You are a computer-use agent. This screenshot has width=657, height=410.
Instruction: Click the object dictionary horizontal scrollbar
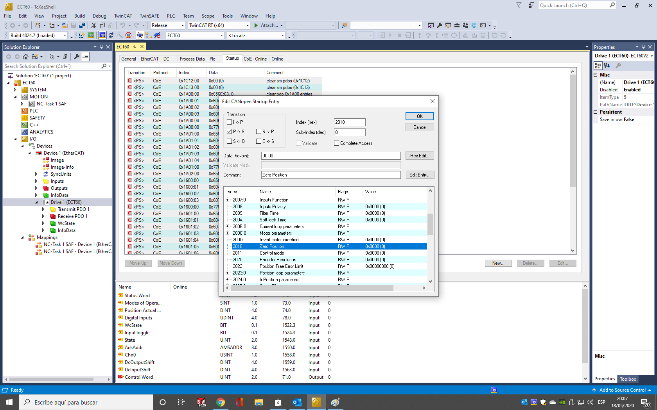click(x=312, y=288)
